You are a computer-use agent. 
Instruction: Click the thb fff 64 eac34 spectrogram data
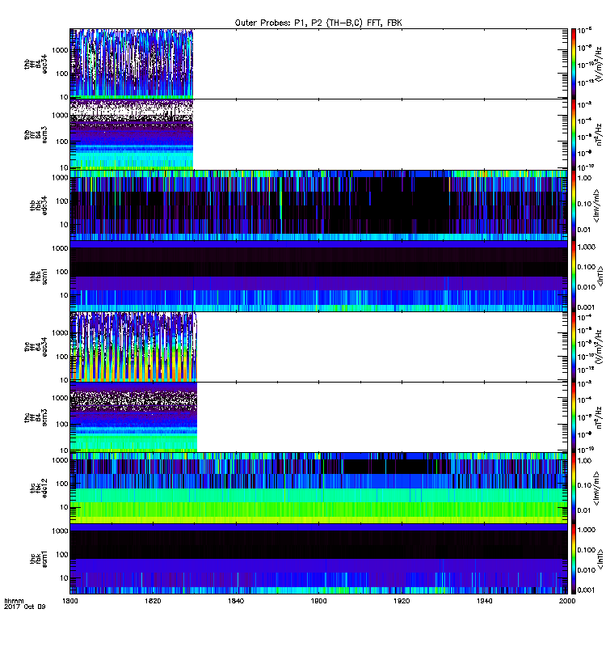tap(132, 64)
